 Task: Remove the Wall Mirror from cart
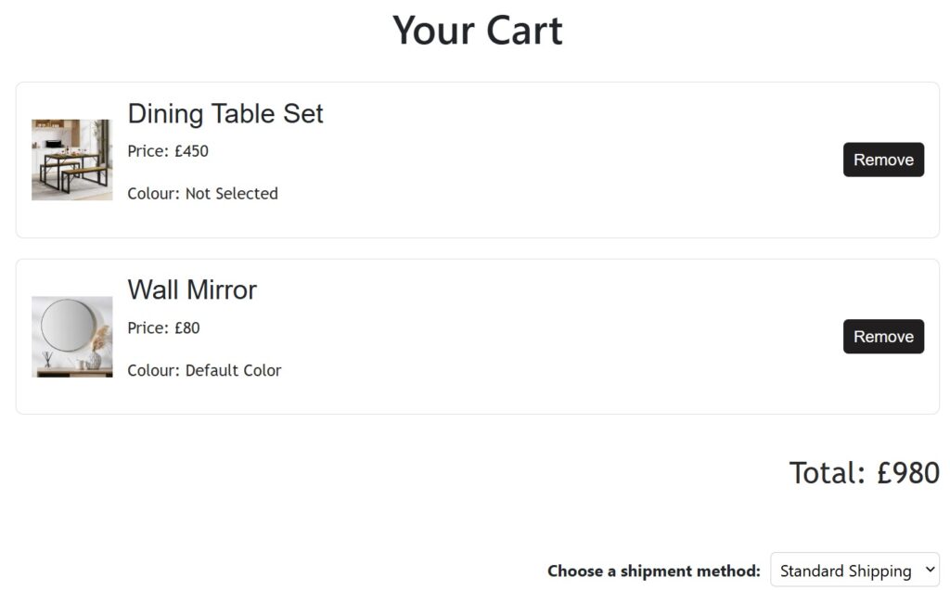point(883,337)
